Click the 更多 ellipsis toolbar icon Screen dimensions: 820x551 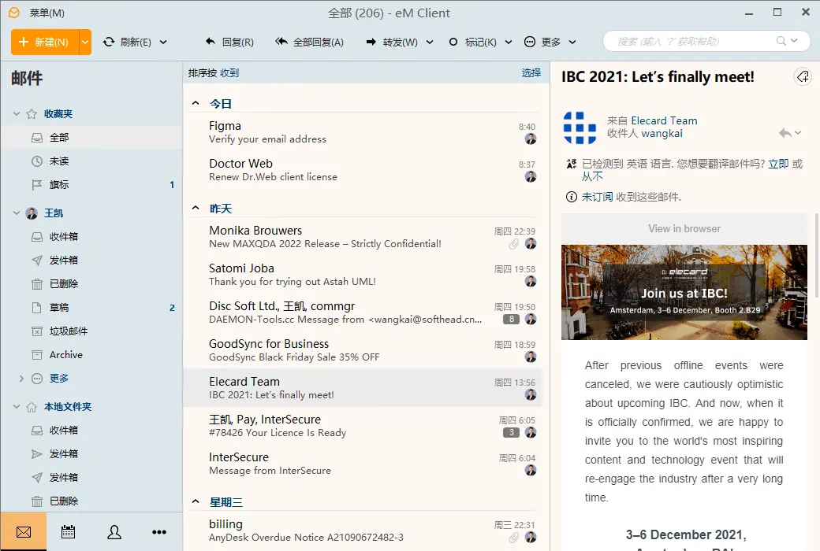point(530,43)
